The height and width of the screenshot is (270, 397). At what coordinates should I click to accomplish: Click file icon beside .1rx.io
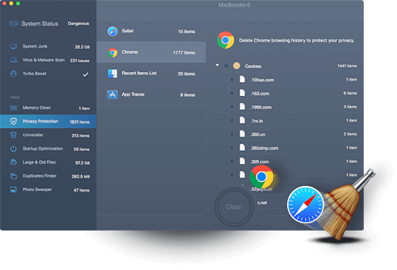tap(242, 120)
